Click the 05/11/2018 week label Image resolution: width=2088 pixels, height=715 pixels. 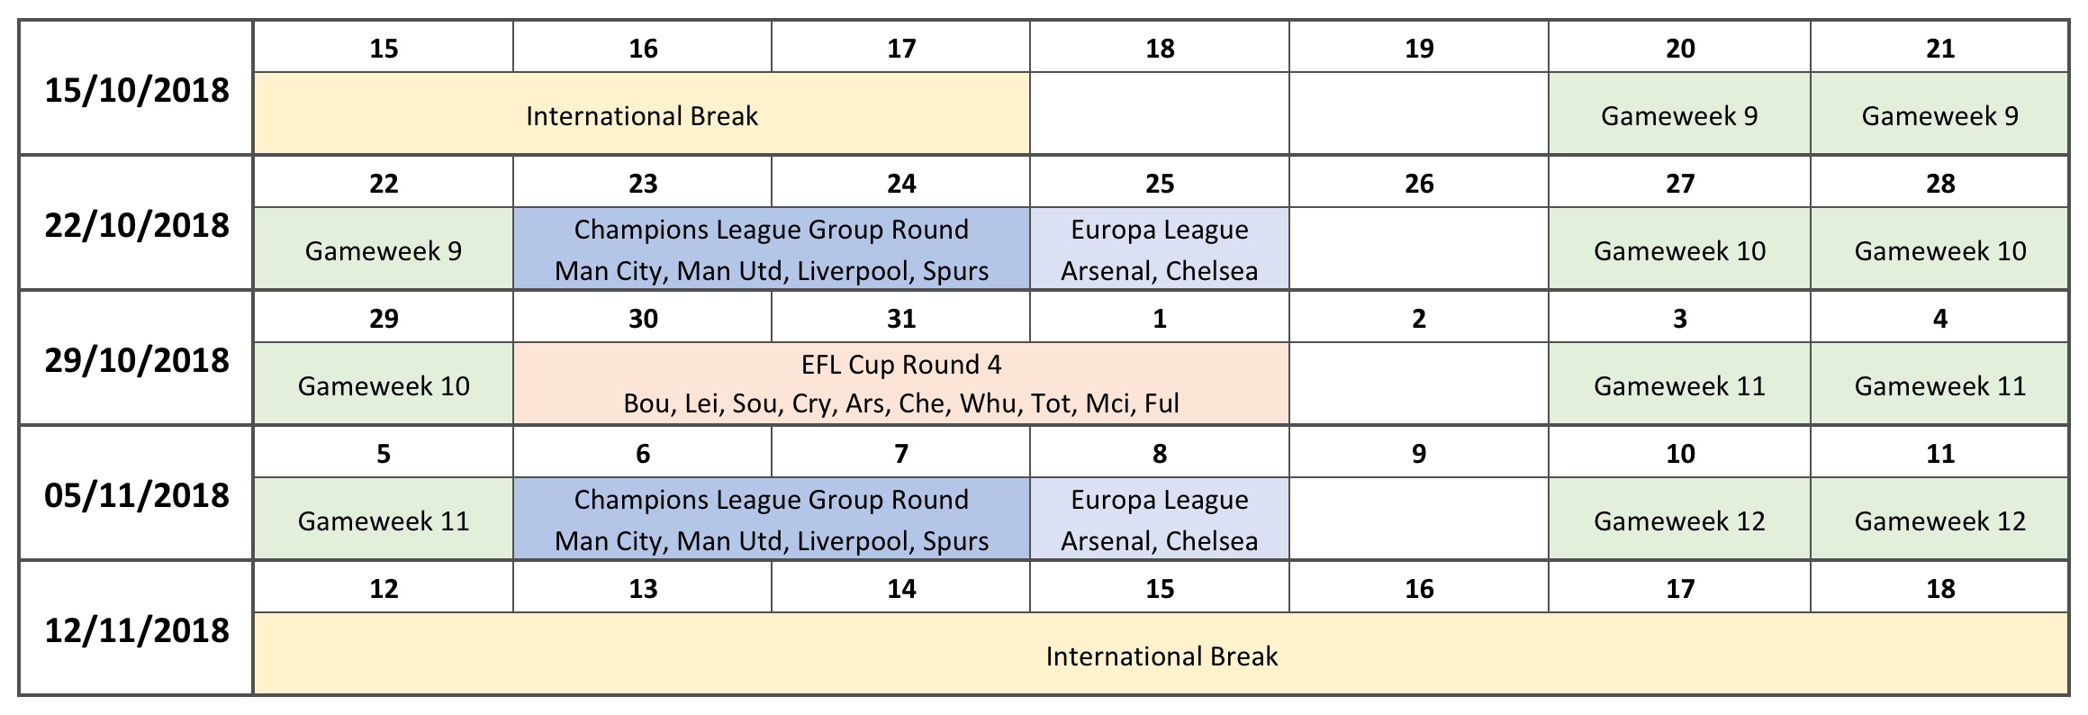coord(136,493)
